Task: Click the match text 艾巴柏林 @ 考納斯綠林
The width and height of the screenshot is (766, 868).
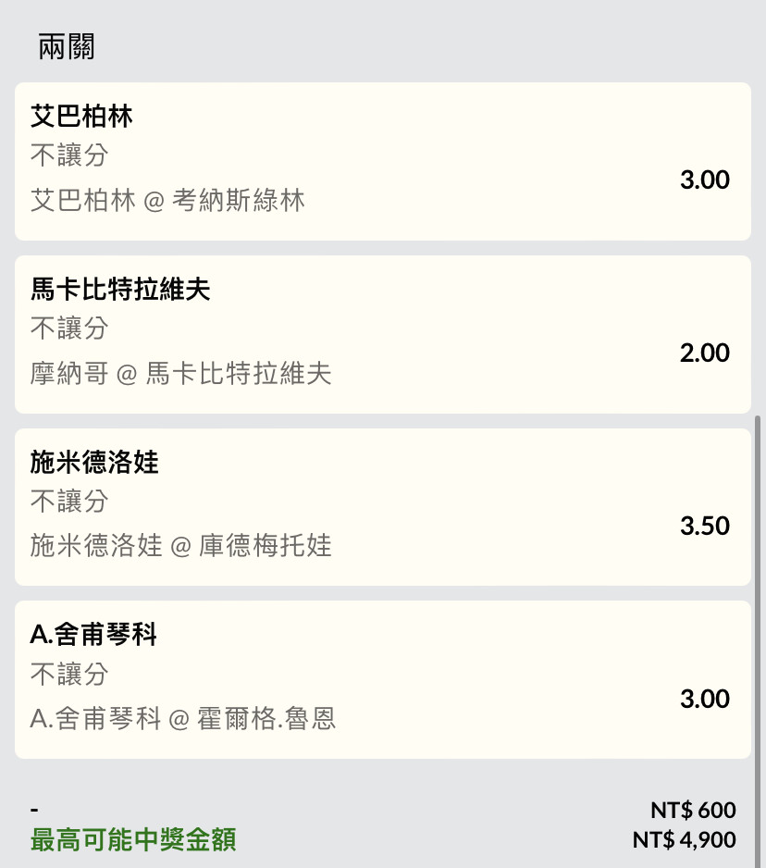Action: (167, 200)
